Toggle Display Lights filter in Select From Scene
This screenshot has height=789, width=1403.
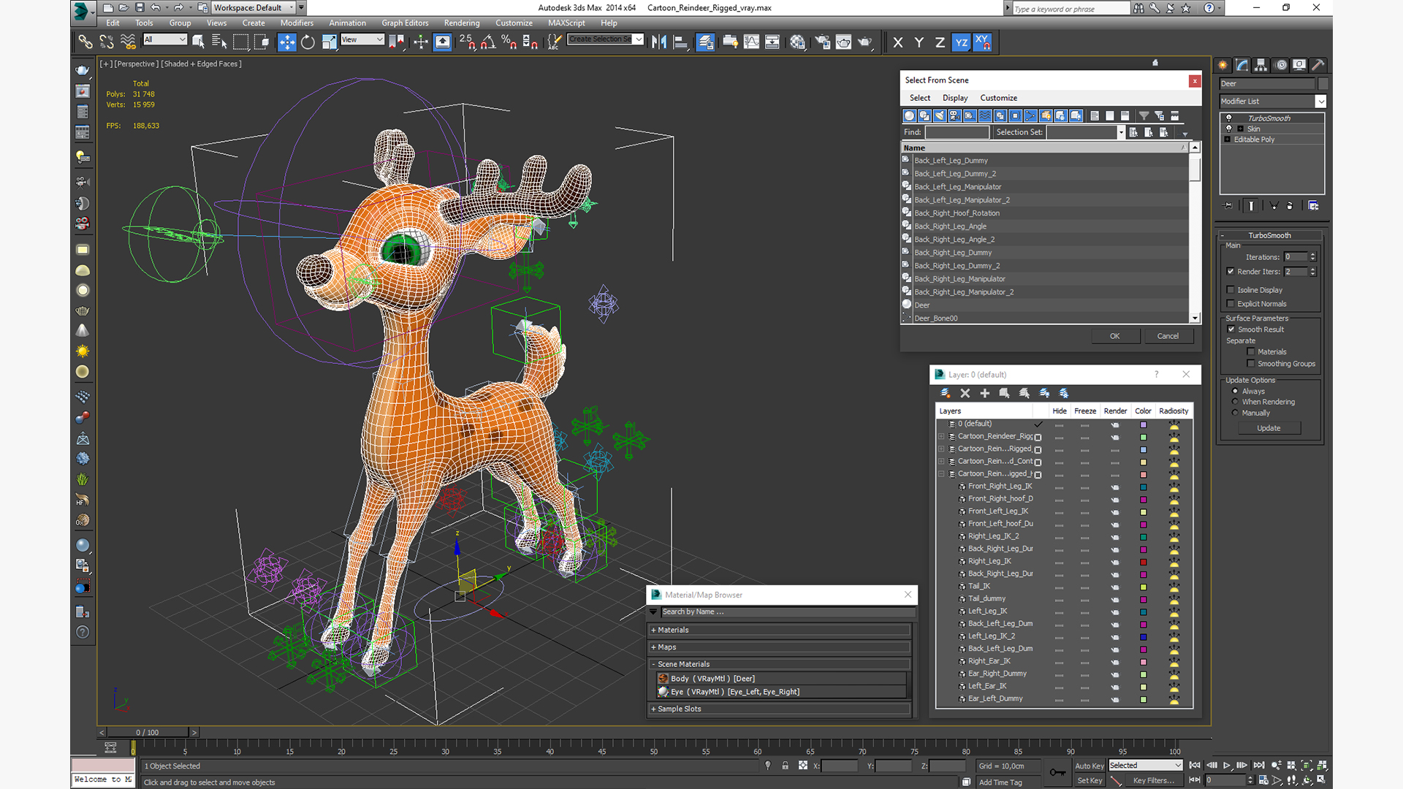tap(940, 115)
